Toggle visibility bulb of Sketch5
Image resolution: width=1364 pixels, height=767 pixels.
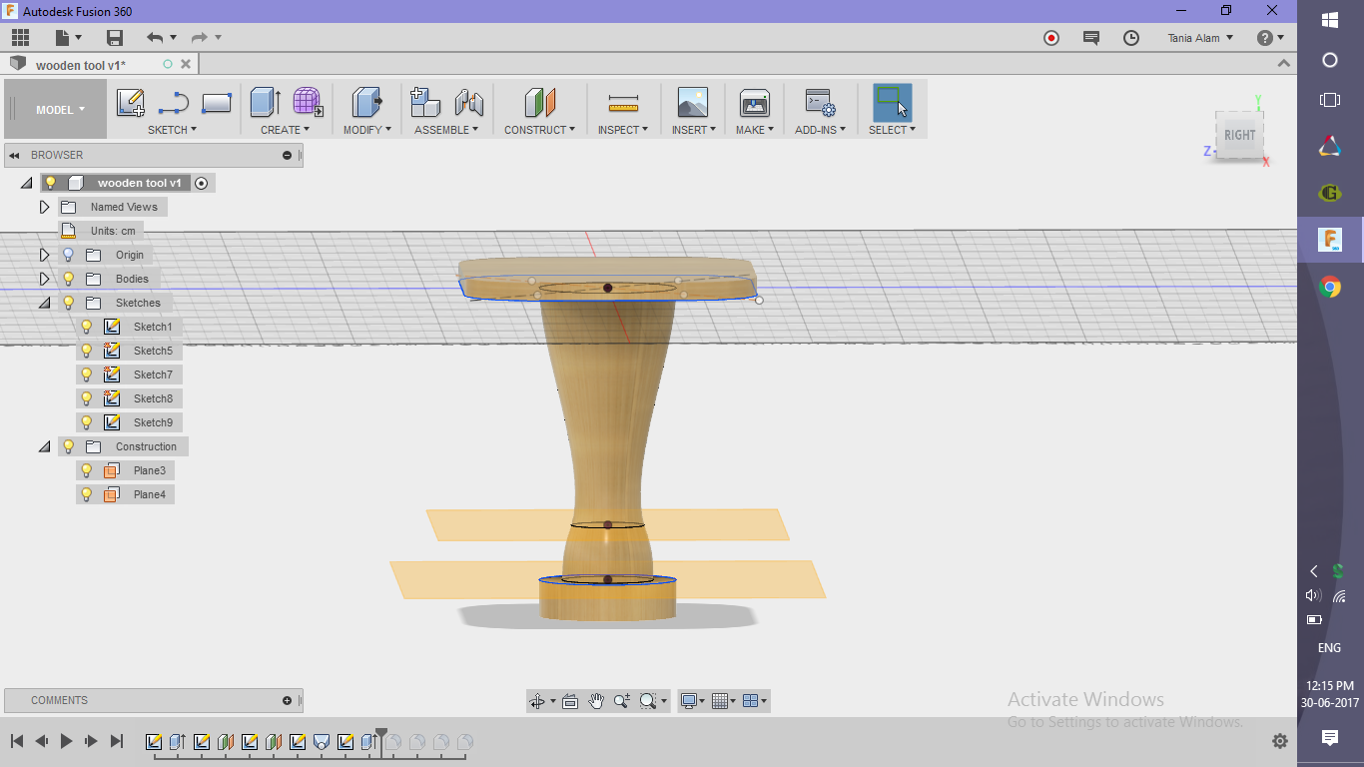coord(87,351)
